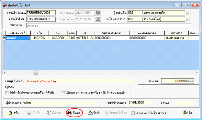Click the หมายเลขเครื่อง column header
Viewport: 202px width, 120px height.
[x=112, y=33]
